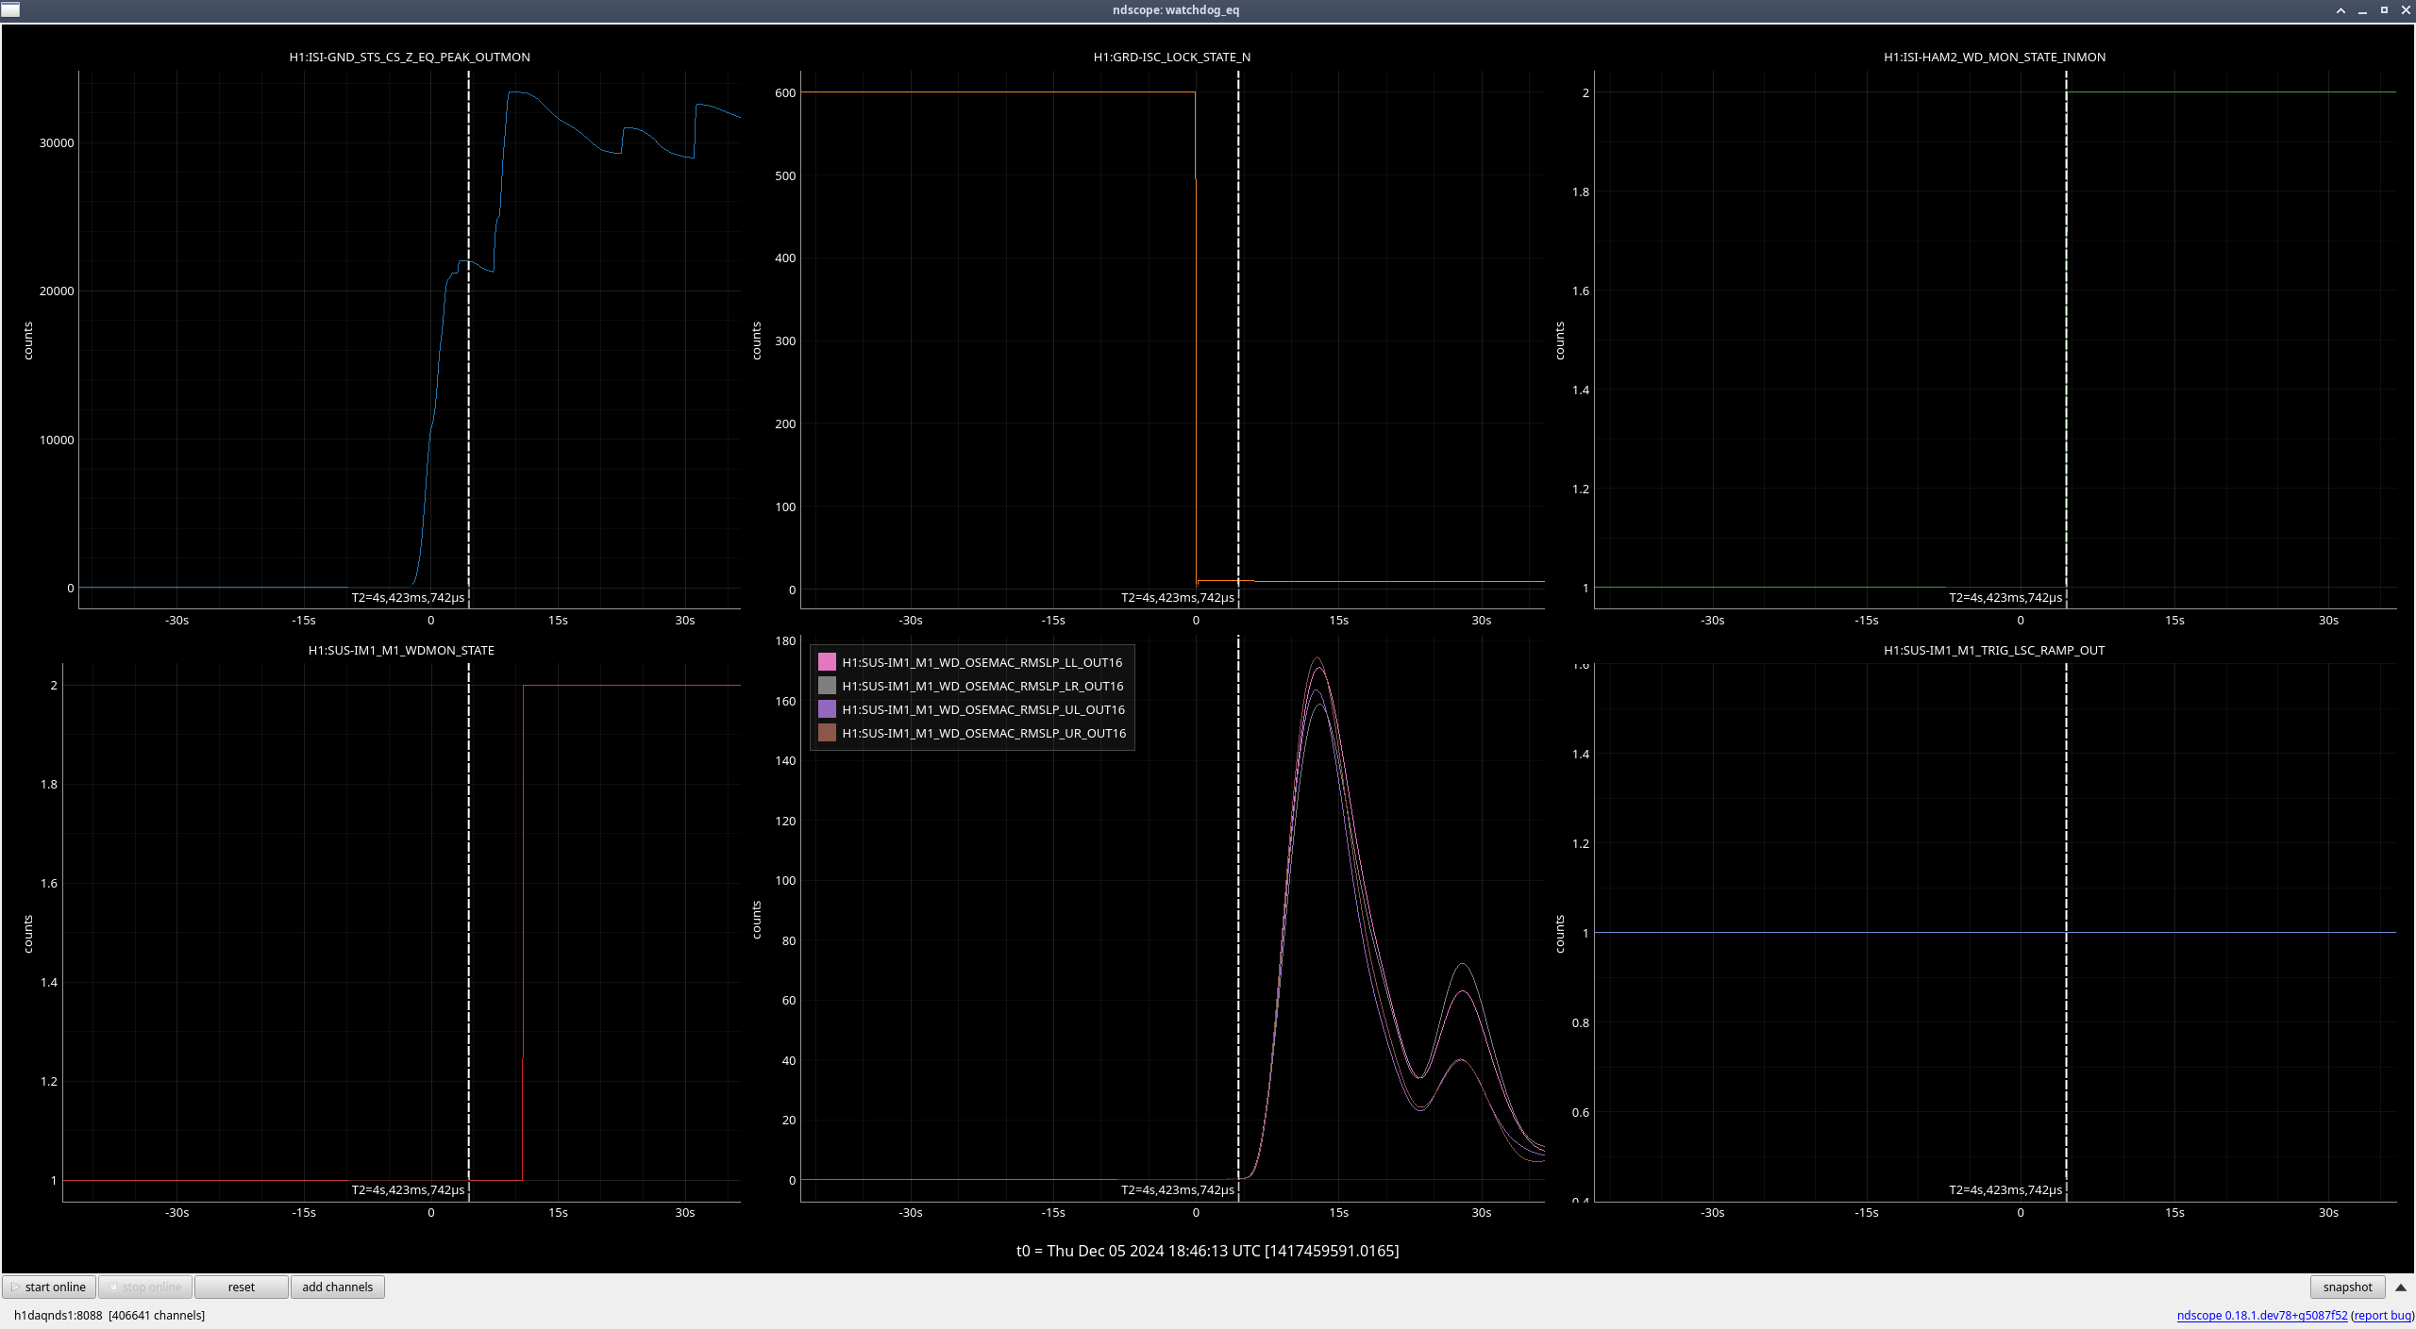Click the gray LR_OUT16 legend swatch
Screen dimensions: 2416x1329
tap(827, 686)
